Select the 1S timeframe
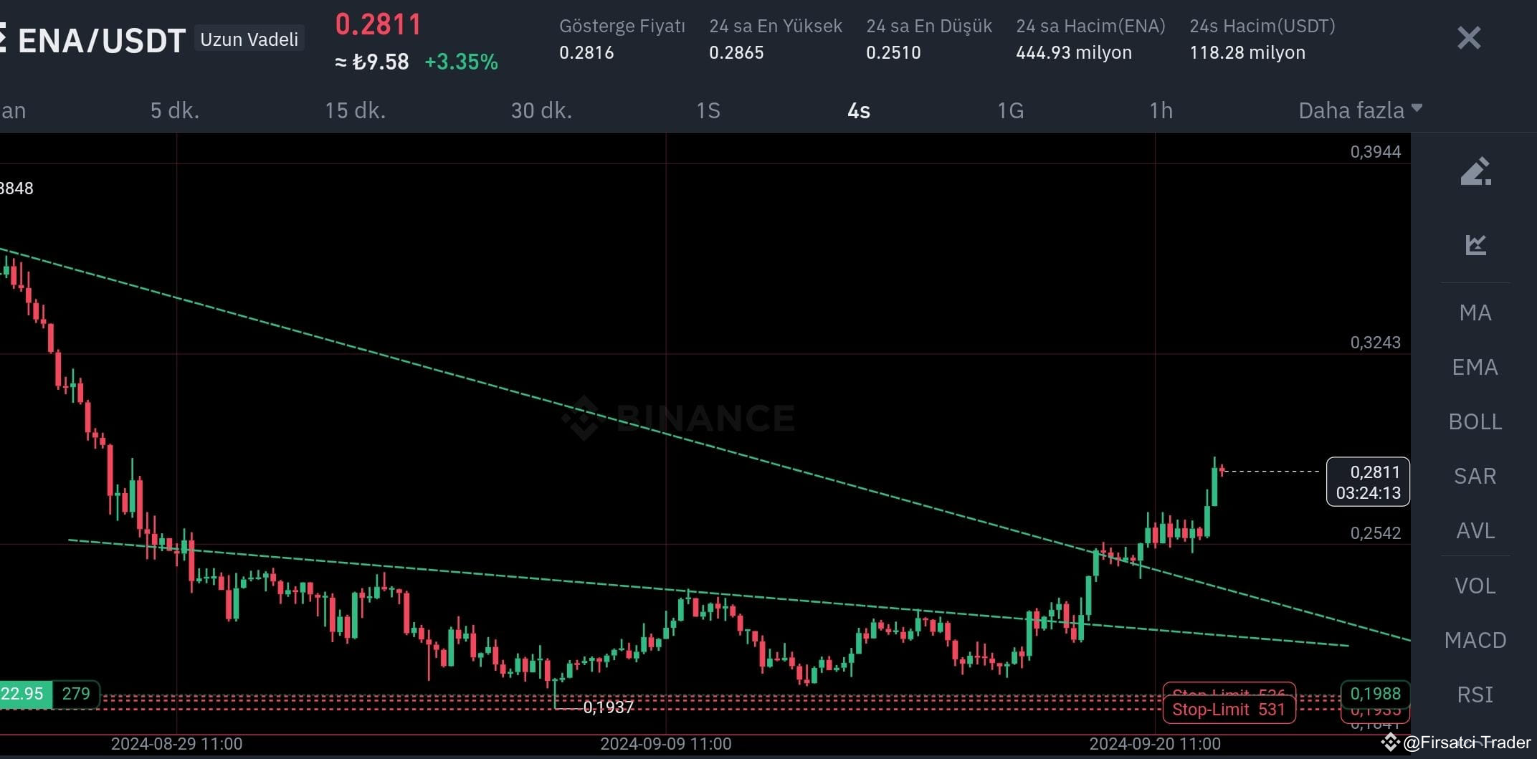The height and width of the screenshot is (759, 1537). (708, 110)
